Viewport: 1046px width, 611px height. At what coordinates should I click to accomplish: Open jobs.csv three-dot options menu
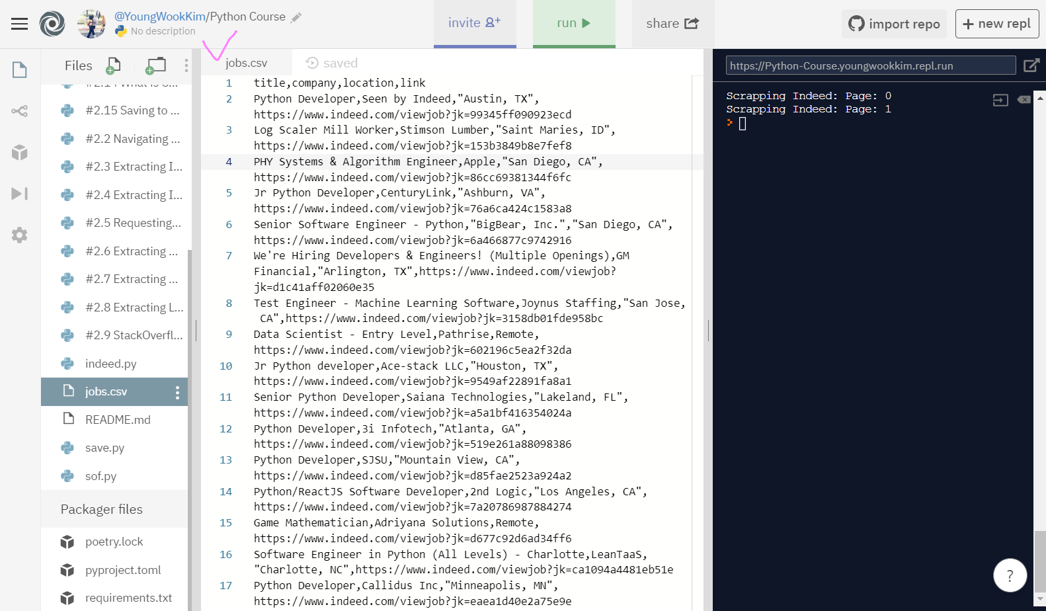click(x=177, y=393)
